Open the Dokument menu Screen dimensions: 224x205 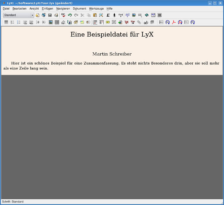(x=80, y=9)
